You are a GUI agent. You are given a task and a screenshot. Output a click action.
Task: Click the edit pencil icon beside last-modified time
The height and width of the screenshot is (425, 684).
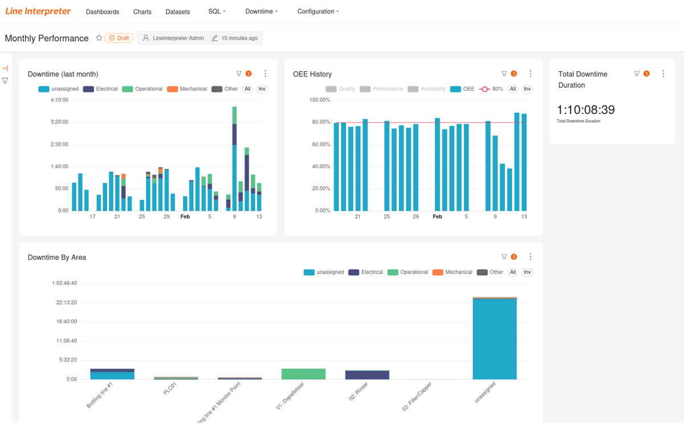point(215,38)
